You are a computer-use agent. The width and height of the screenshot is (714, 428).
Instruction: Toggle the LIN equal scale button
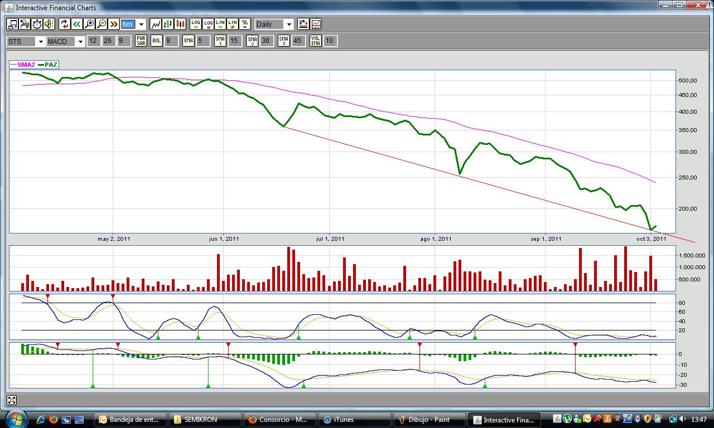click(x=220, y=24)
